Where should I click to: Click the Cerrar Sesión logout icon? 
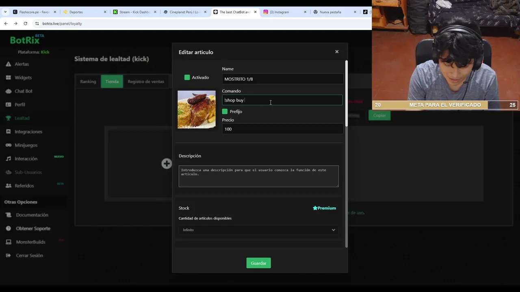[8, 255]
